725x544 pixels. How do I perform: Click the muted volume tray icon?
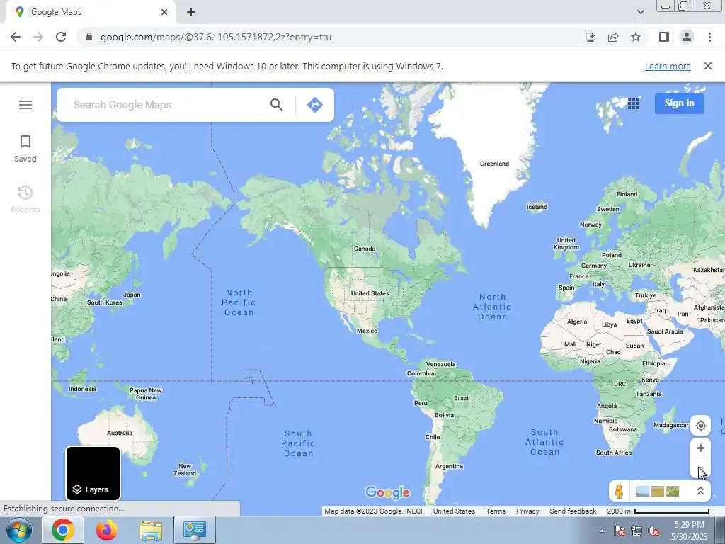(653, 531)
